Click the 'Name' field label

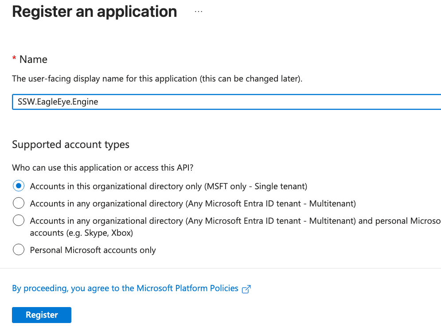tap(33, 59)
